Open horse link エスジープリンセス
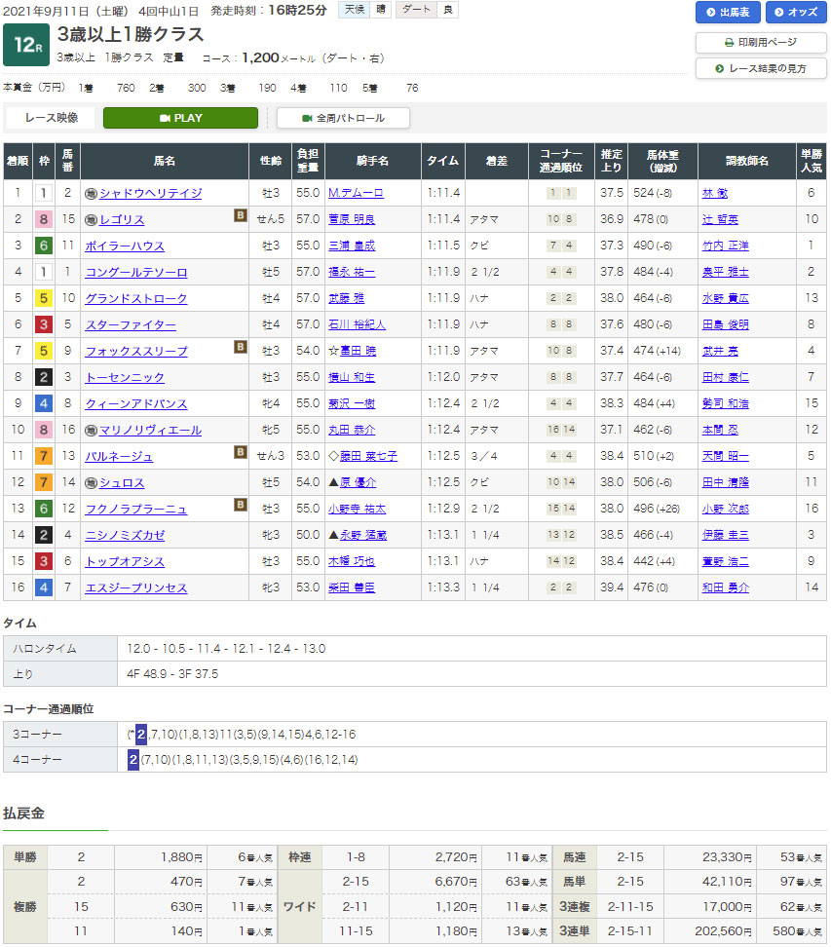The width and height of the screenshot is (831, 947). tap(134, 588)
